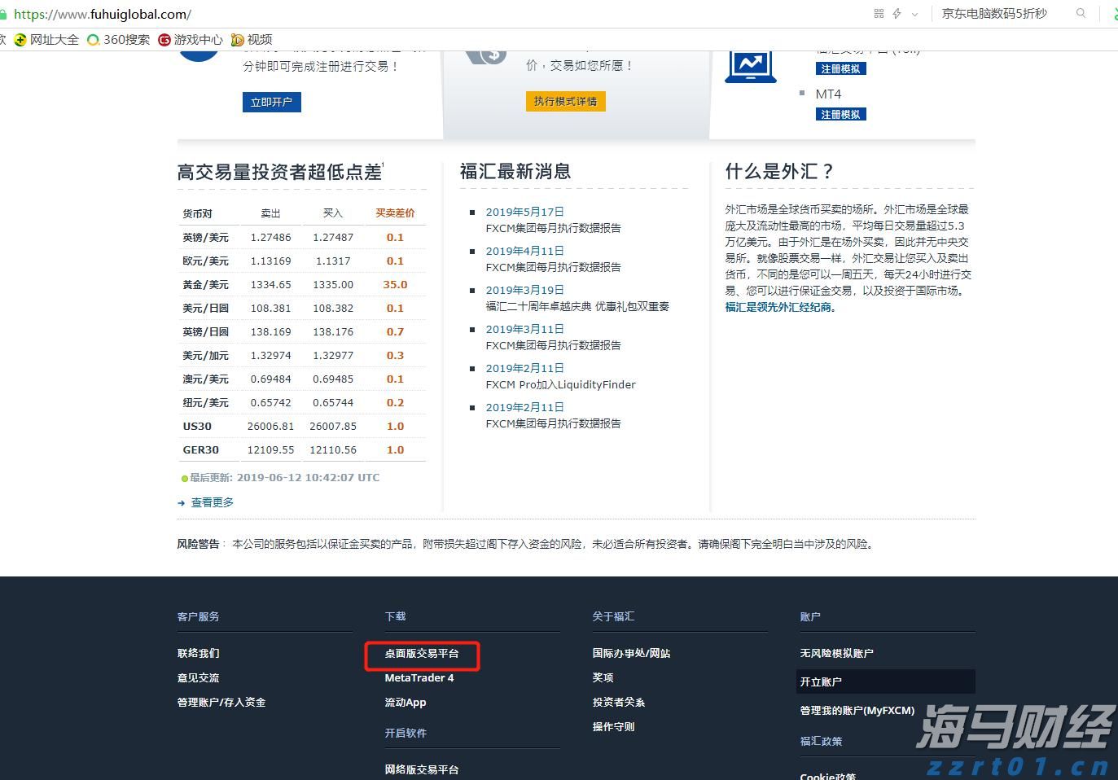
Task: Click the 视频 play icon on the bookmarks bar
Action: [237, 39]
